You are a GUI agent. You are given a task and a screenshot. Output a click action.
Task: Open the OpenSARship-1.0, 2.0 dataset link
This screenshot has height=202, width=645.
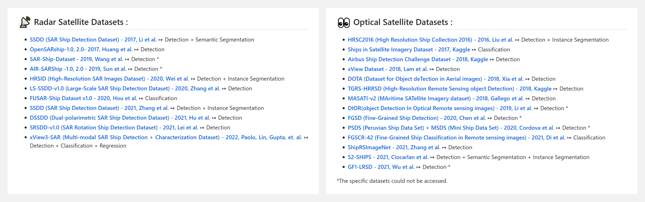coord(81,49)
